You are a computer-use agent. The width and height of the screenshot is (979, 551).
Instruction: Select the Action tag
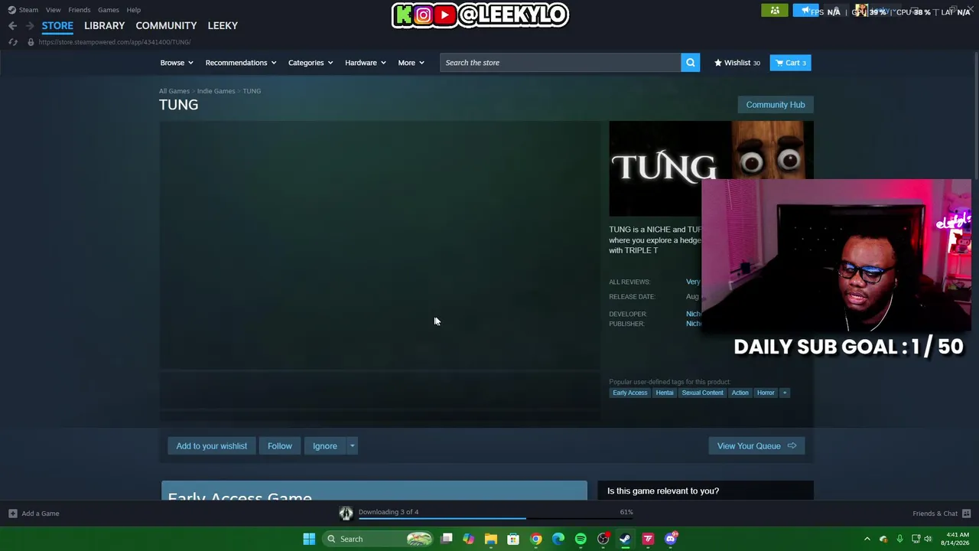pyautogui.click(x=740, y=393)
